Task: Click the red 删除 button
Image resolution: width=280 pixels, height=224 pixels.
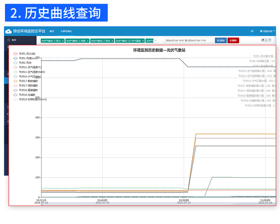Action: pyautogui.click(x=233, y=40)
